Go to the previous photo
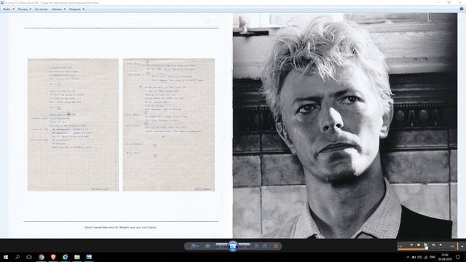Image resolution: width=466 pixels, height=262 pixels. (x=221, y=246)
